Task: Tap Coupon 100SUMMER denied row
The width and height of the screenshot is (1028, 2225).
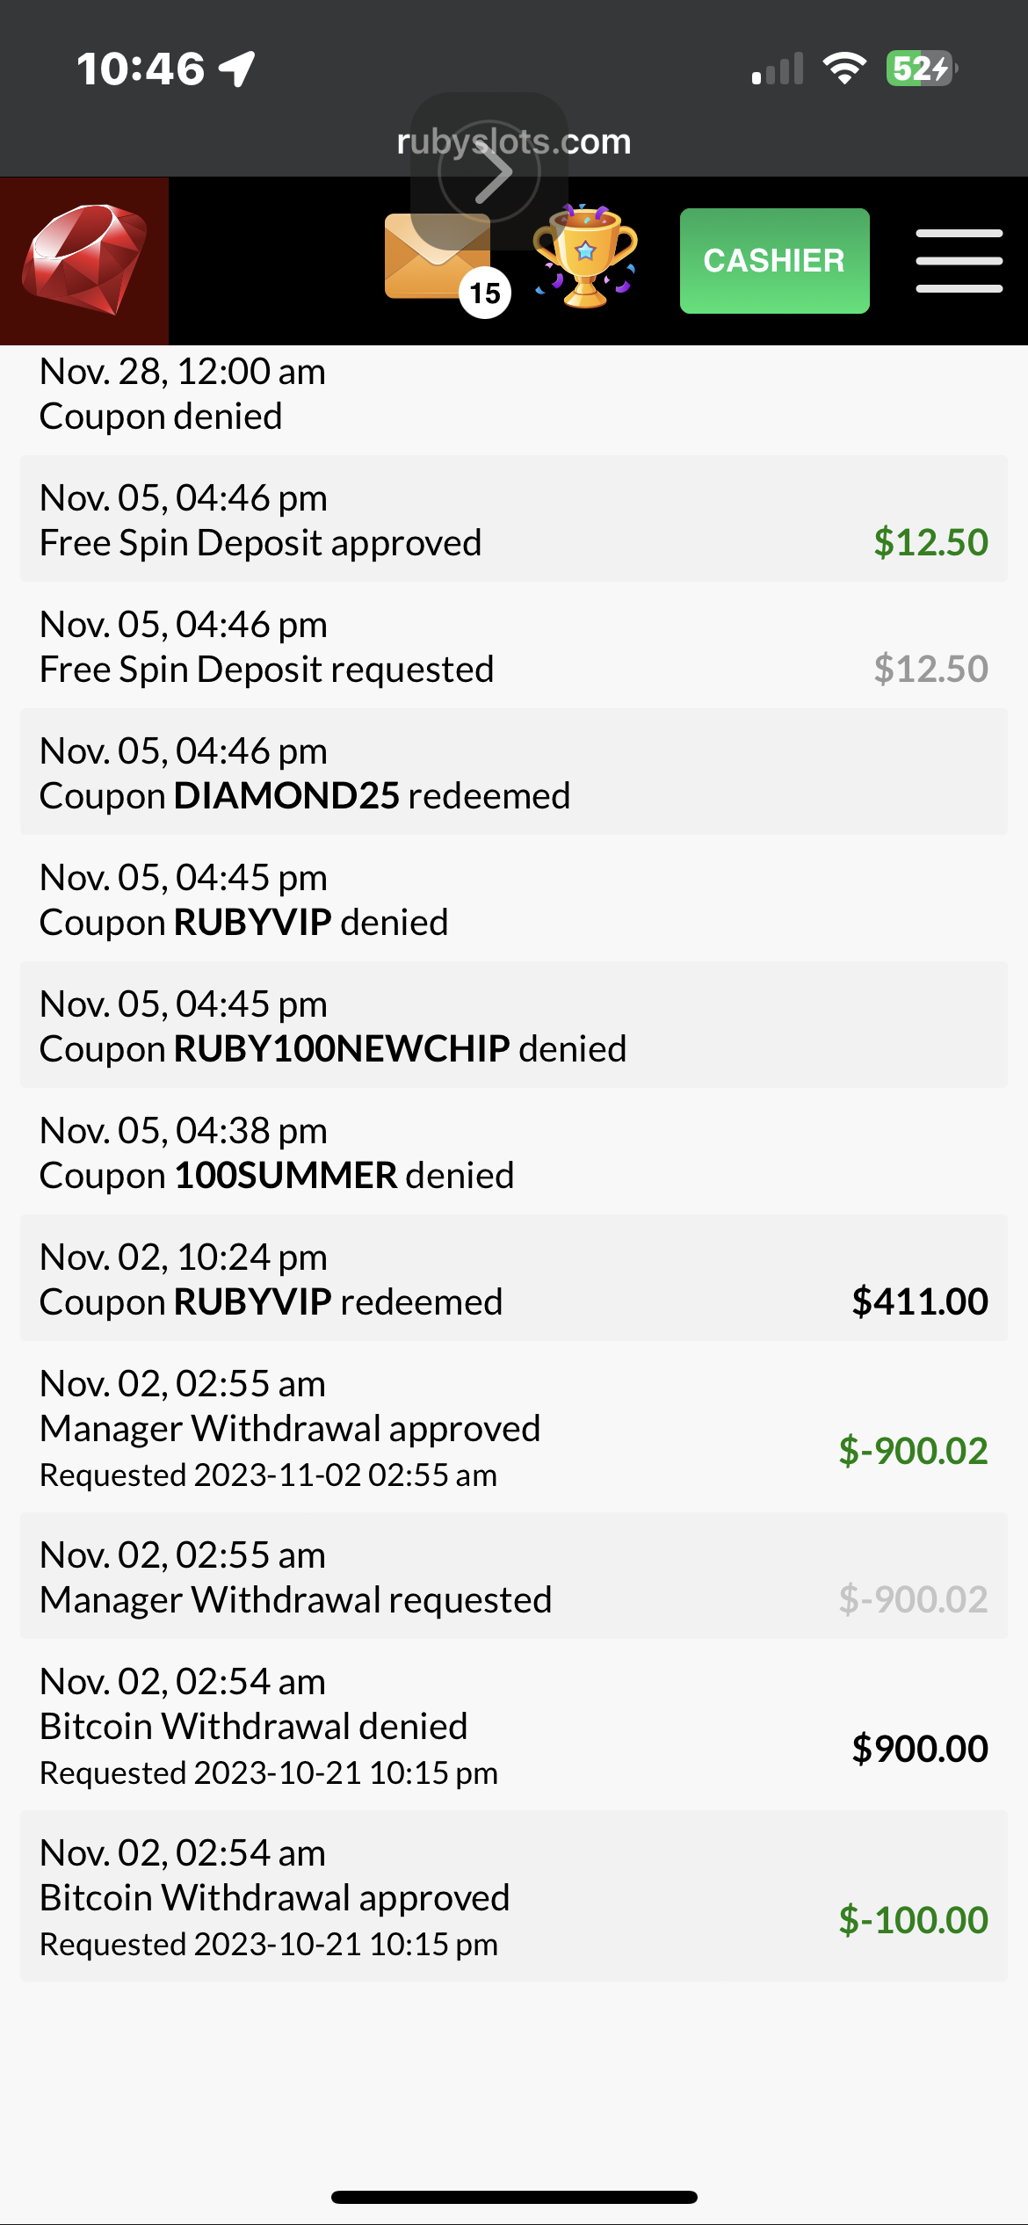Action: pos(513,1152)
